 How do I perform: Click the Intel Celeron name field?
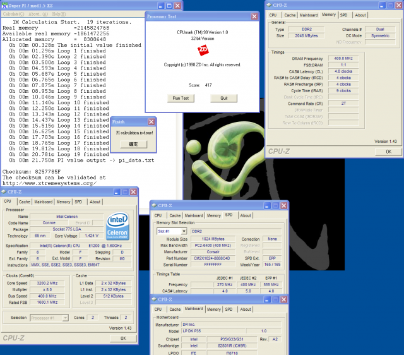click(x=67, y=217)
